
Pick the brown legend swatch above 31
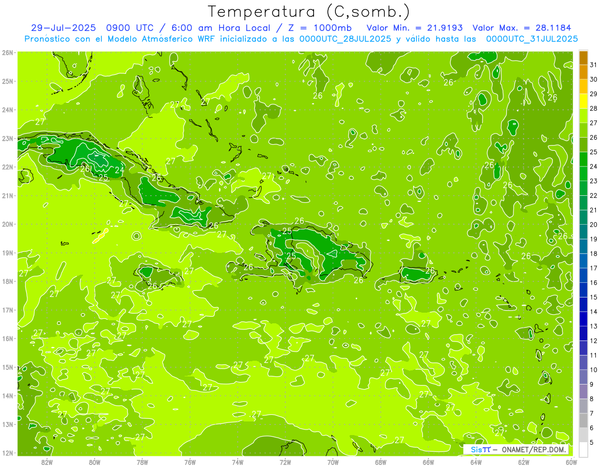584,58
